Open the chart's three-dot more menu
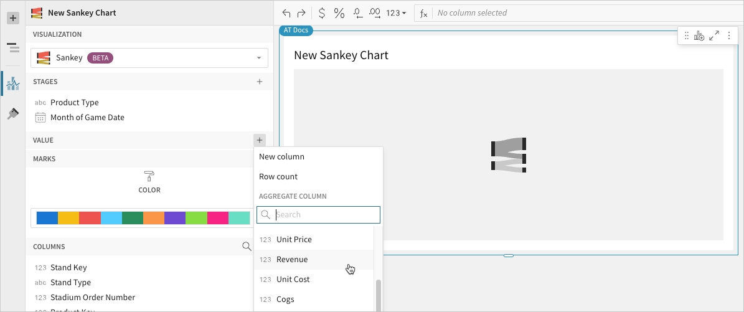 pyautogui.click(x=729, y=36)
